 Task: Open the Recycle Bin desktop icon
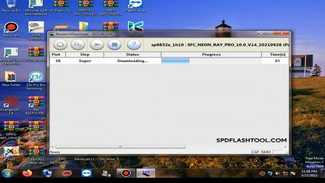coord(11,6)
